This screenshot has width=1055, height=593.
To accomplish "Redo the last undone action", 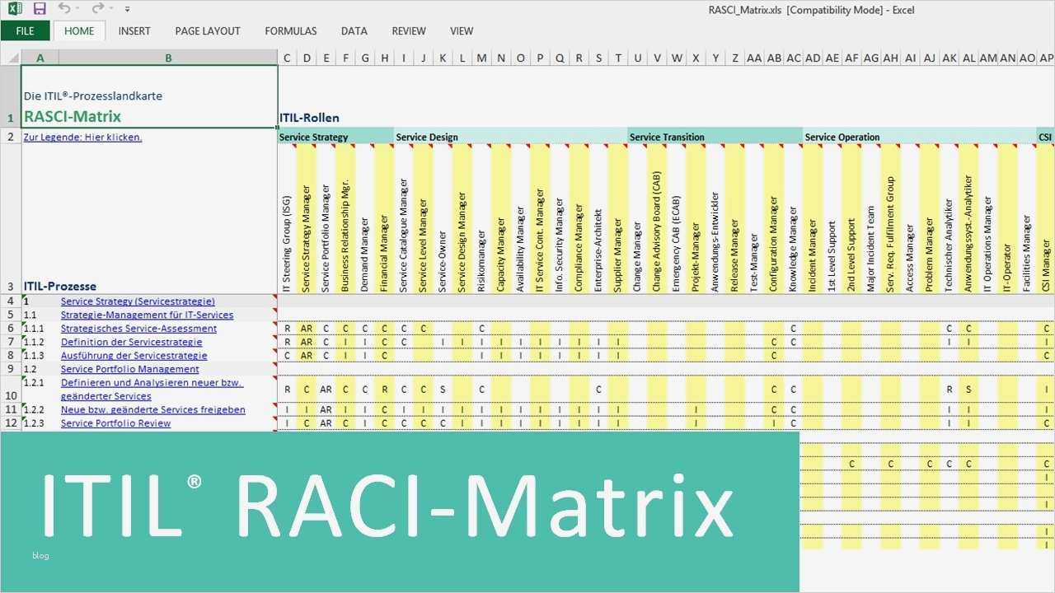I will 97,9.
